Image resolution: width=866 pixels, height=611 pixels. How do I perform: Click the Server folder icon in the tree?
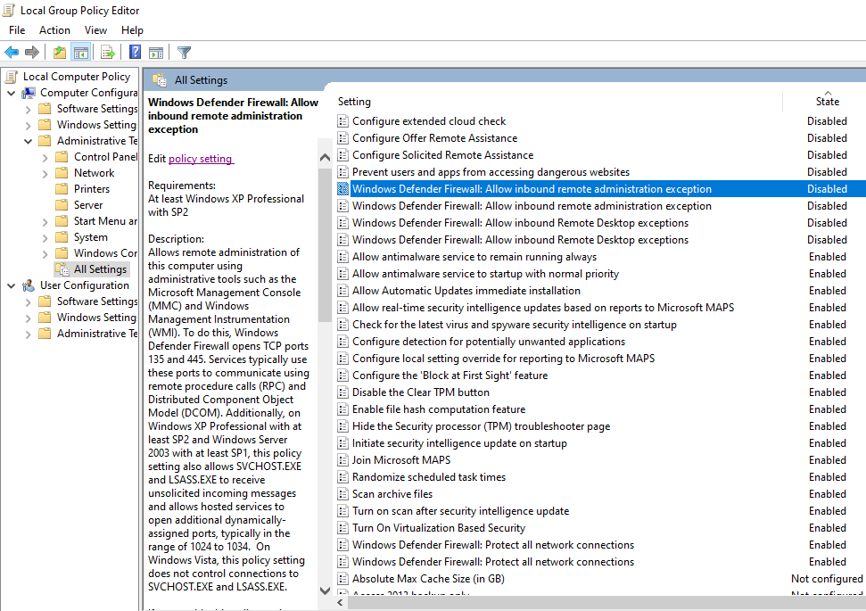62,205
